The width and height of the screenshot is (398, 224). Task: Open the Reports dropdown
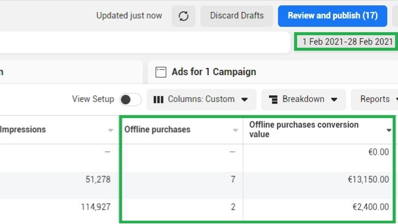[x=375, y=99]
